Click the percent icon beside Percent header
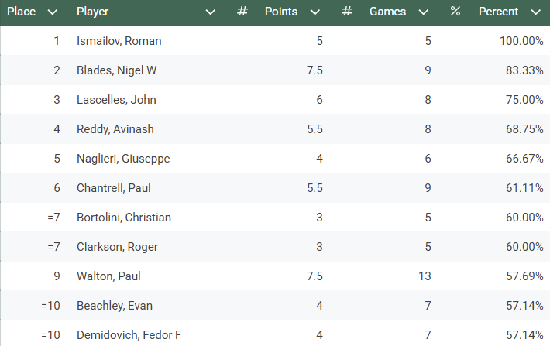550x346 pixels. [x=455, y=12]
